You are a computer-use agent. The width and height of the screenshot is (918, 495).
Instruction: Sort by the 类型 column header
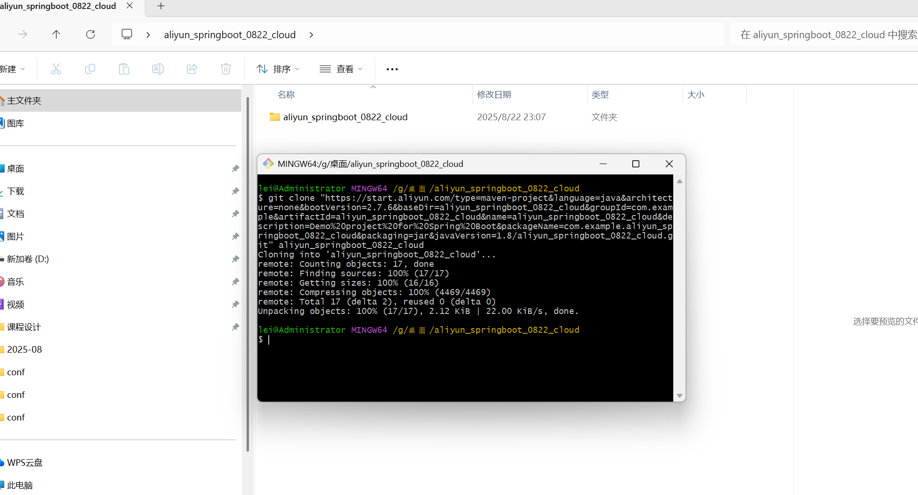pos(600,95)
